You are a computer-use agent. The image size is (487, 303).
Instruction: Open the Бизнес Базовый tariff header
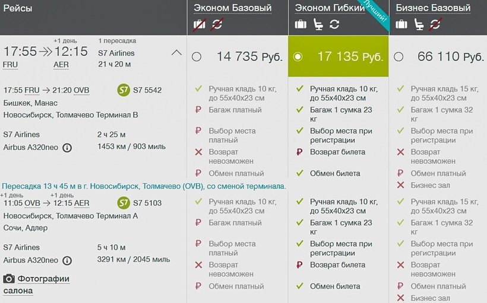[433, 8]
